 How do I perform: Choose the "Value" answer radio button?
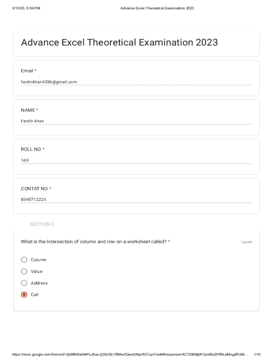coord(24,272)
